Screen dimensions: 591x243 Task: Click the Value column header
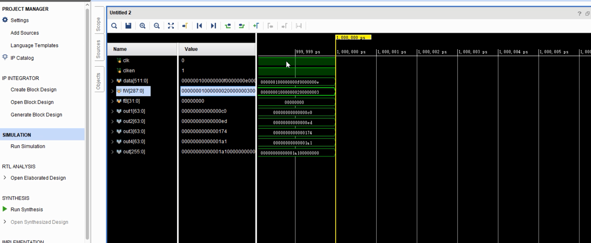tap(217, 49)
